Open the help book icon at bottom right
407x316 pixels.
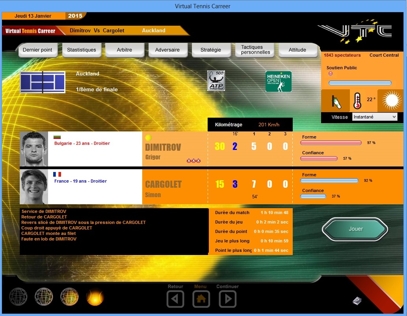pos(357,301)
